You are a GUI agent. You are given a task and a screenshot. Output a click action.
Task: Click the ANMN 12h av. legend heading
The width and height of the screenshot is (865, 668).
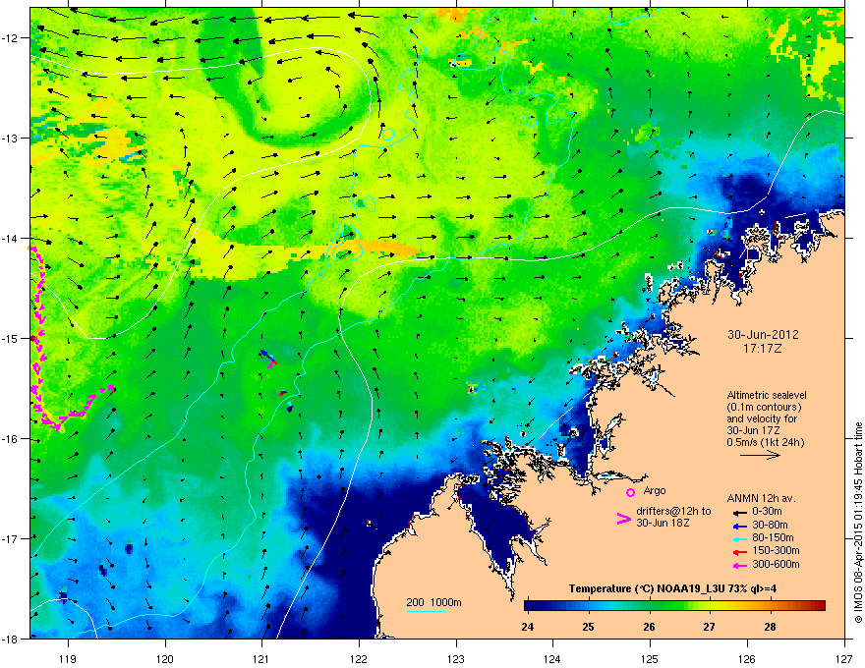point(761,498)
